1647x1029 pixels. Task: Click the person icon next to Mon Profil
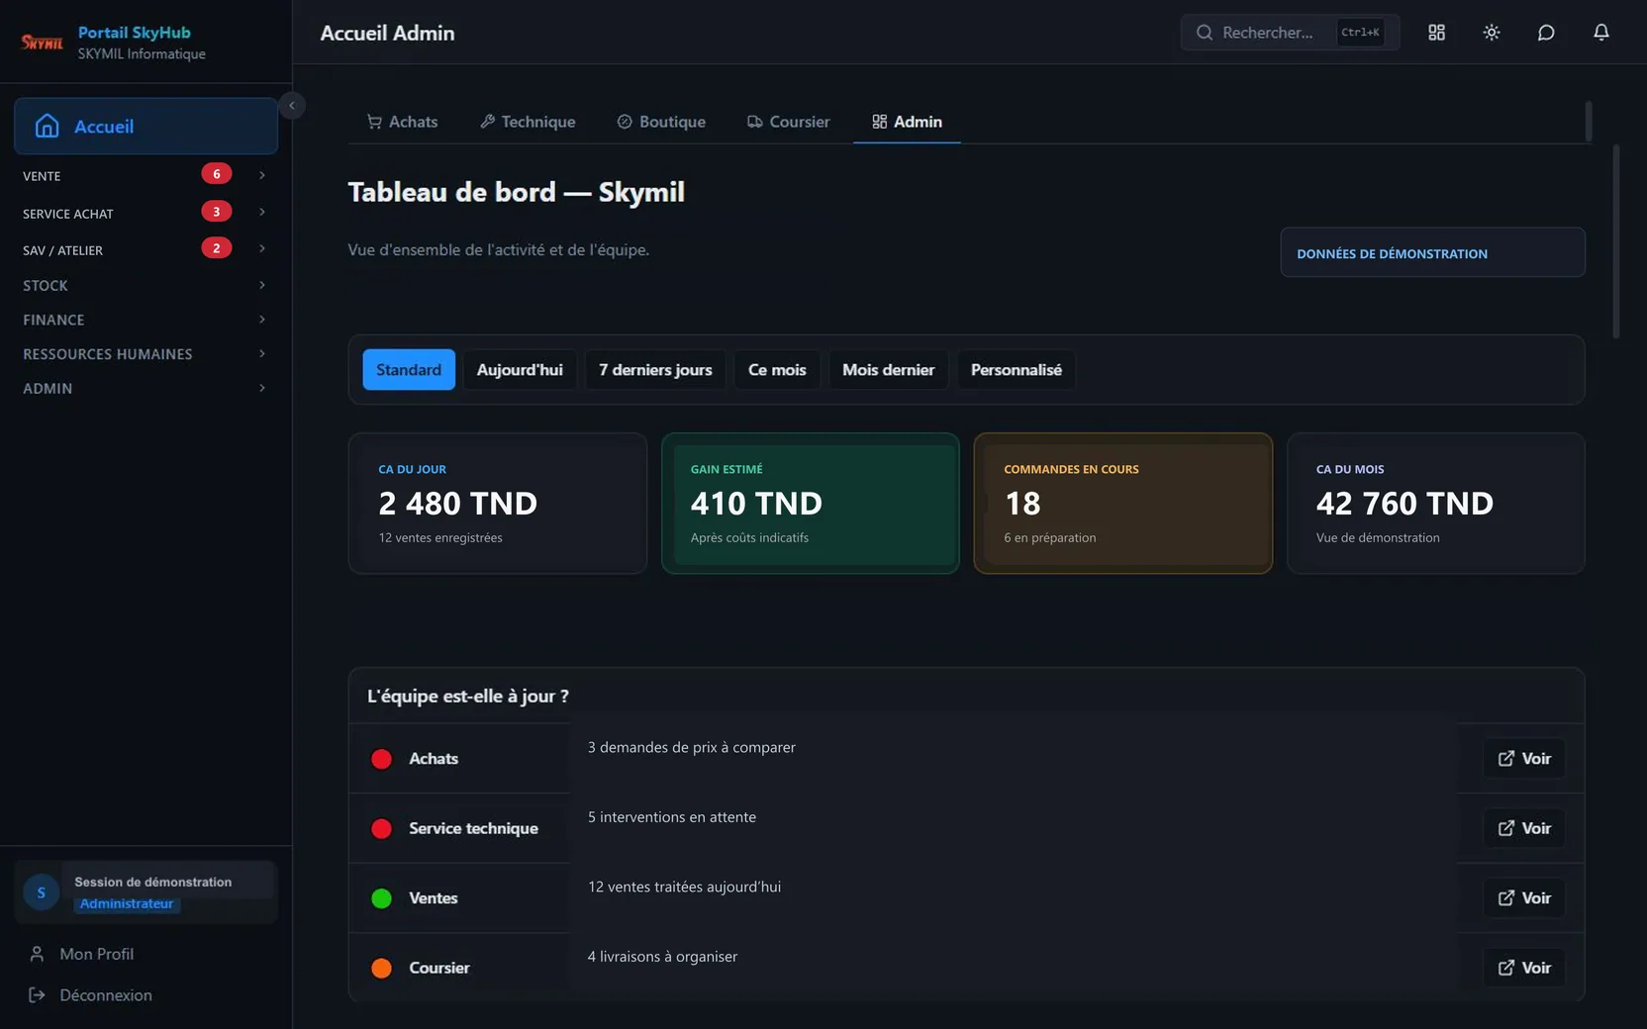click(37, 954)
